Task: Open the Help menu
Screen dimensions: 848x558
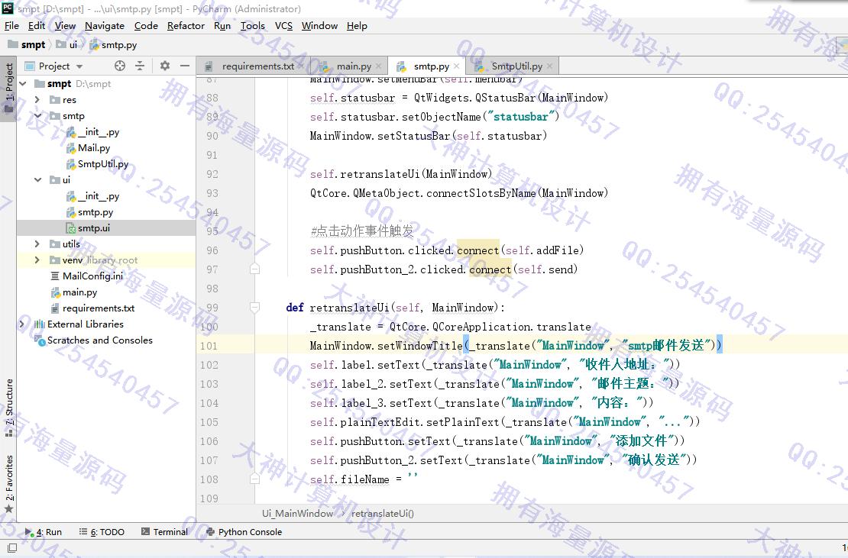Action: [x=357, y=26]
